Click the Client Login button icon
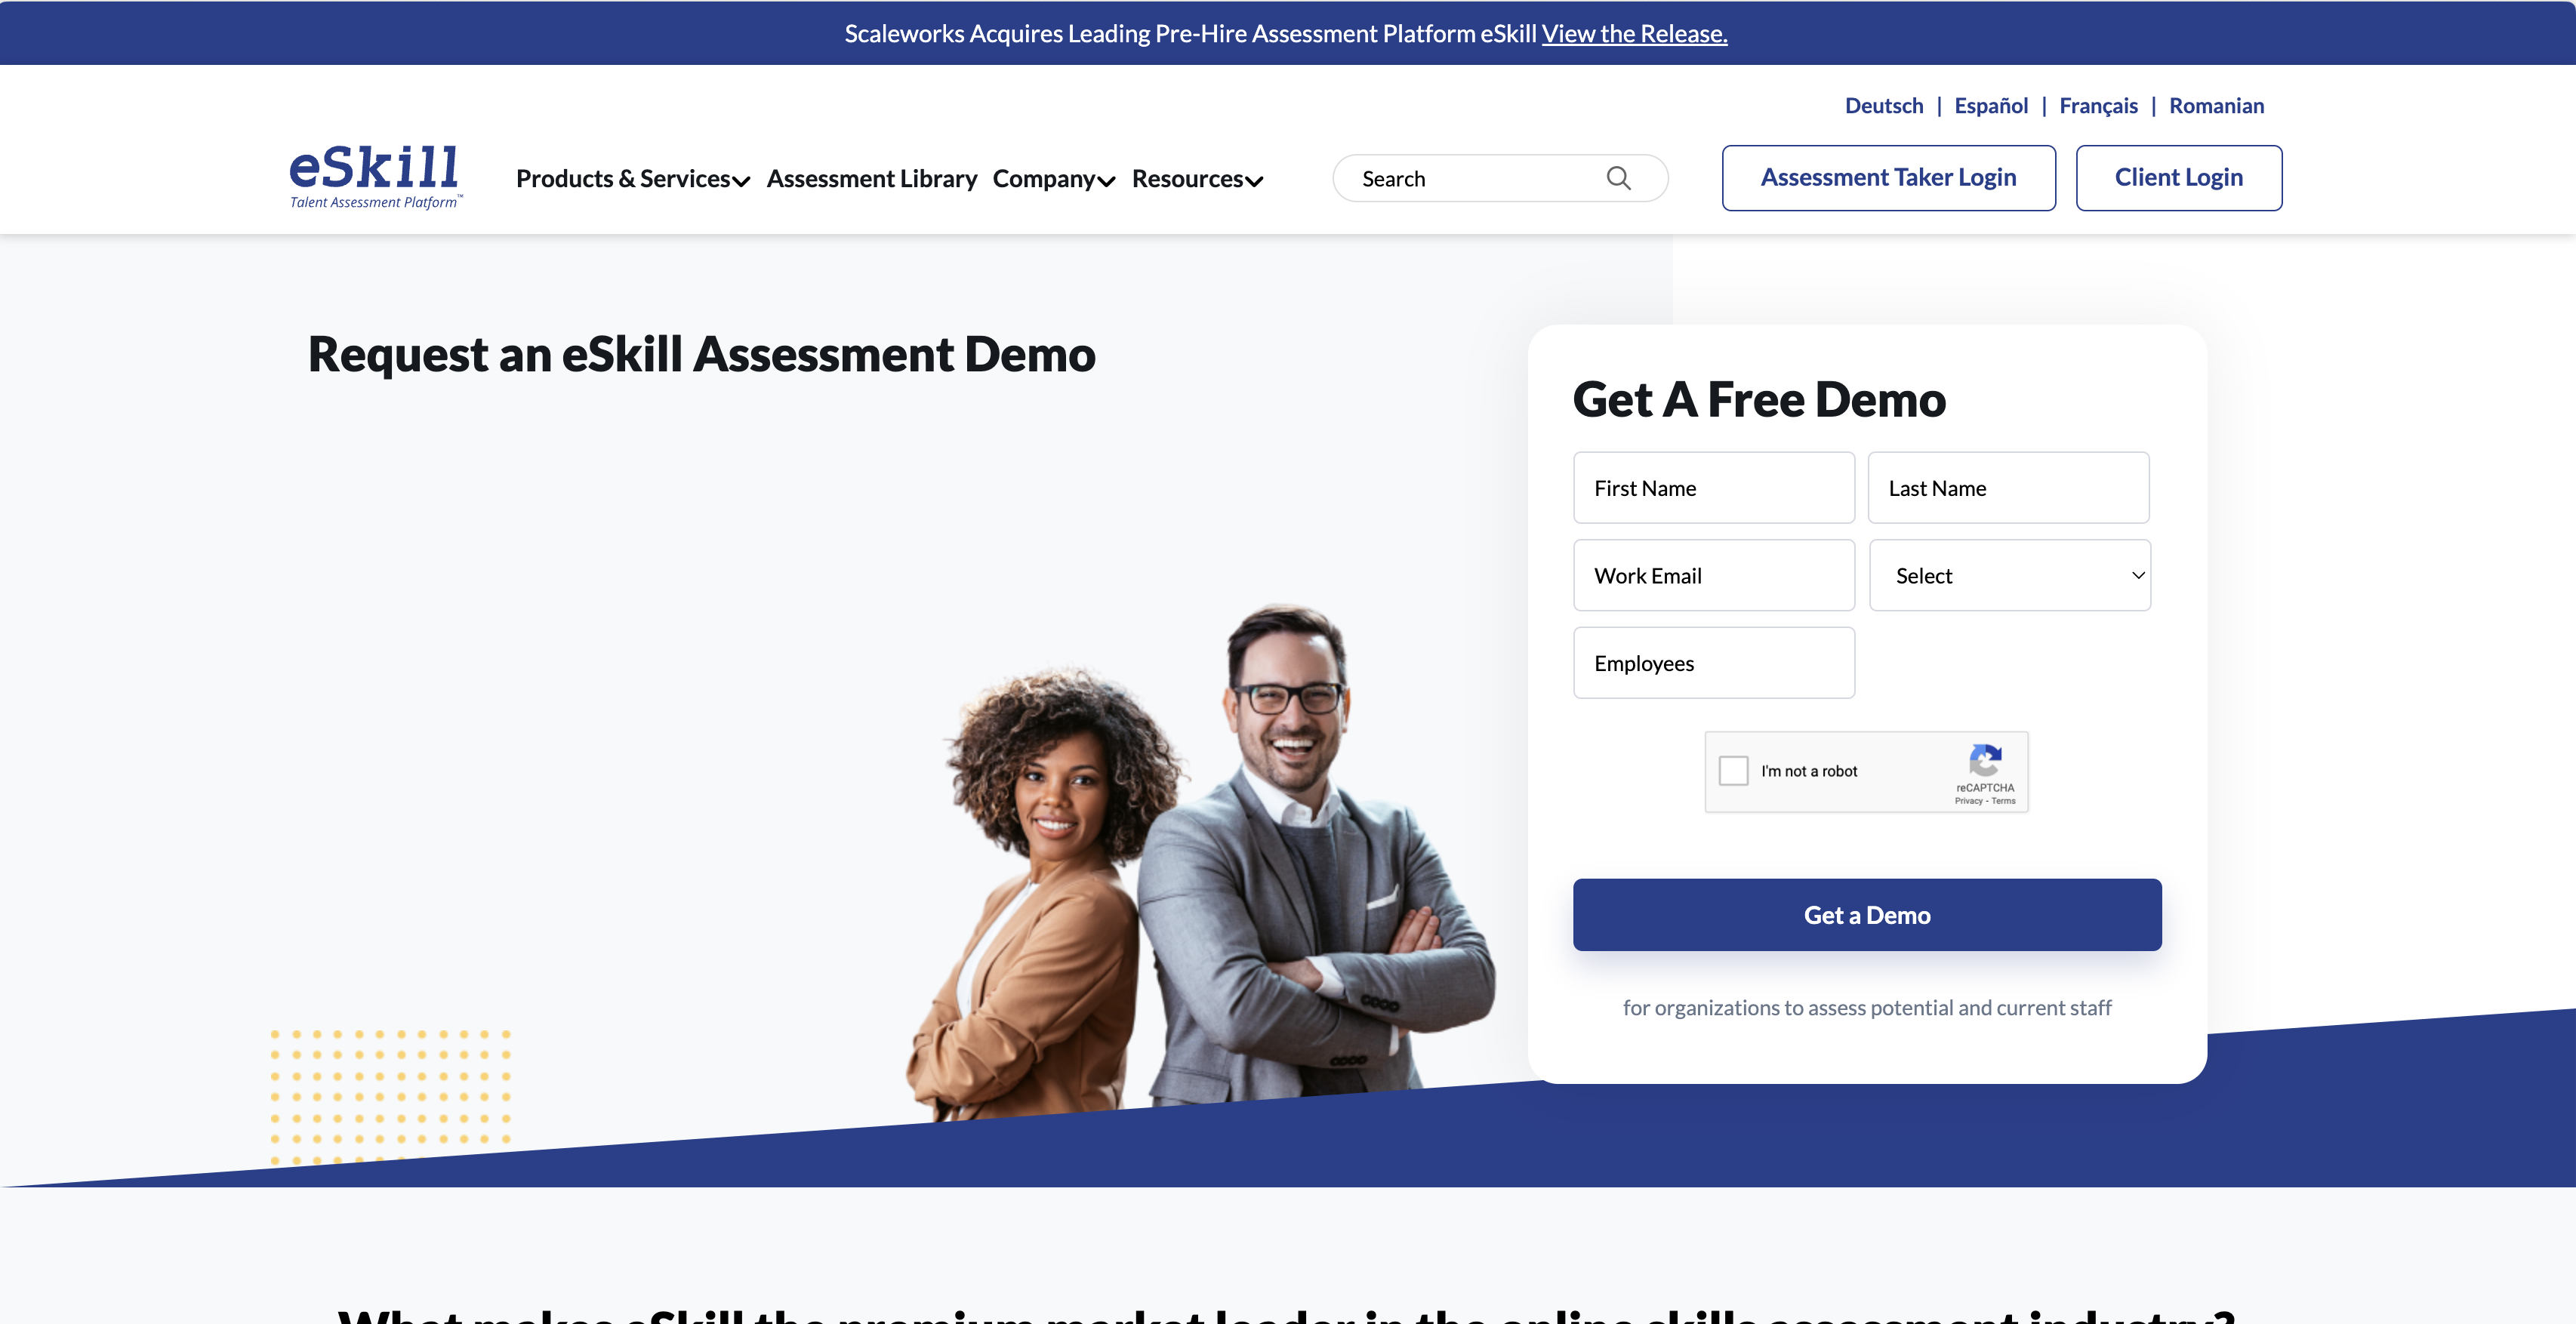Image resolution: width=2576 pixels, height=1324 pixels. click(x=2180, y=177)
